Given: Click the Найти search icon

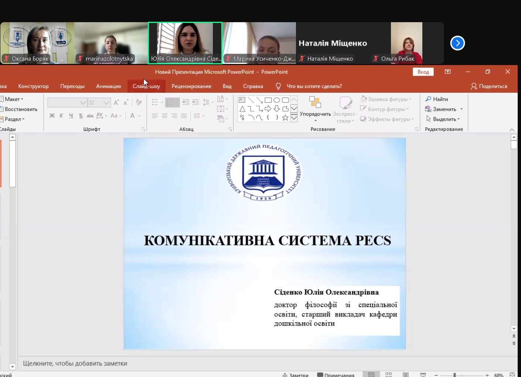Looking at the screenshot, I should tap(428, 99).
